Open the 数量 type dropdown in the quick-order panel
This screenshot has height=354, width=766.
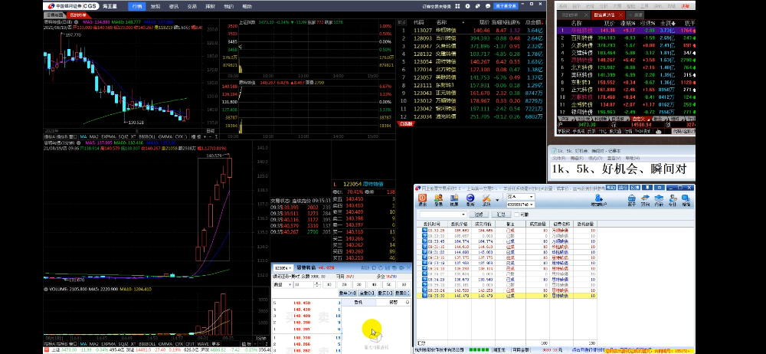click(x=283, y=284)
